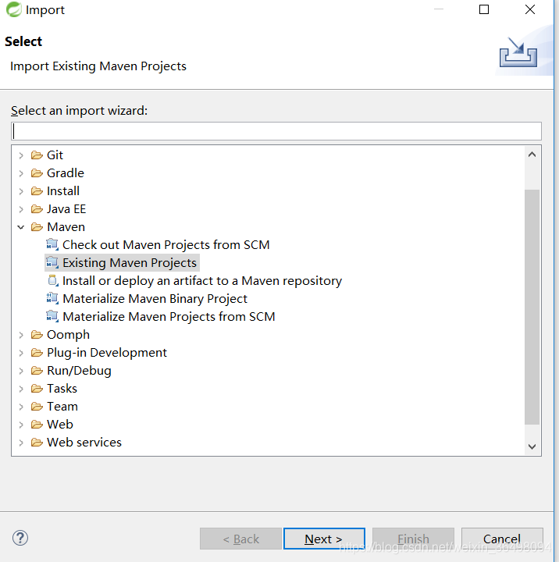
Task: Click the Team folder icon
Action: tap(37, 407)
